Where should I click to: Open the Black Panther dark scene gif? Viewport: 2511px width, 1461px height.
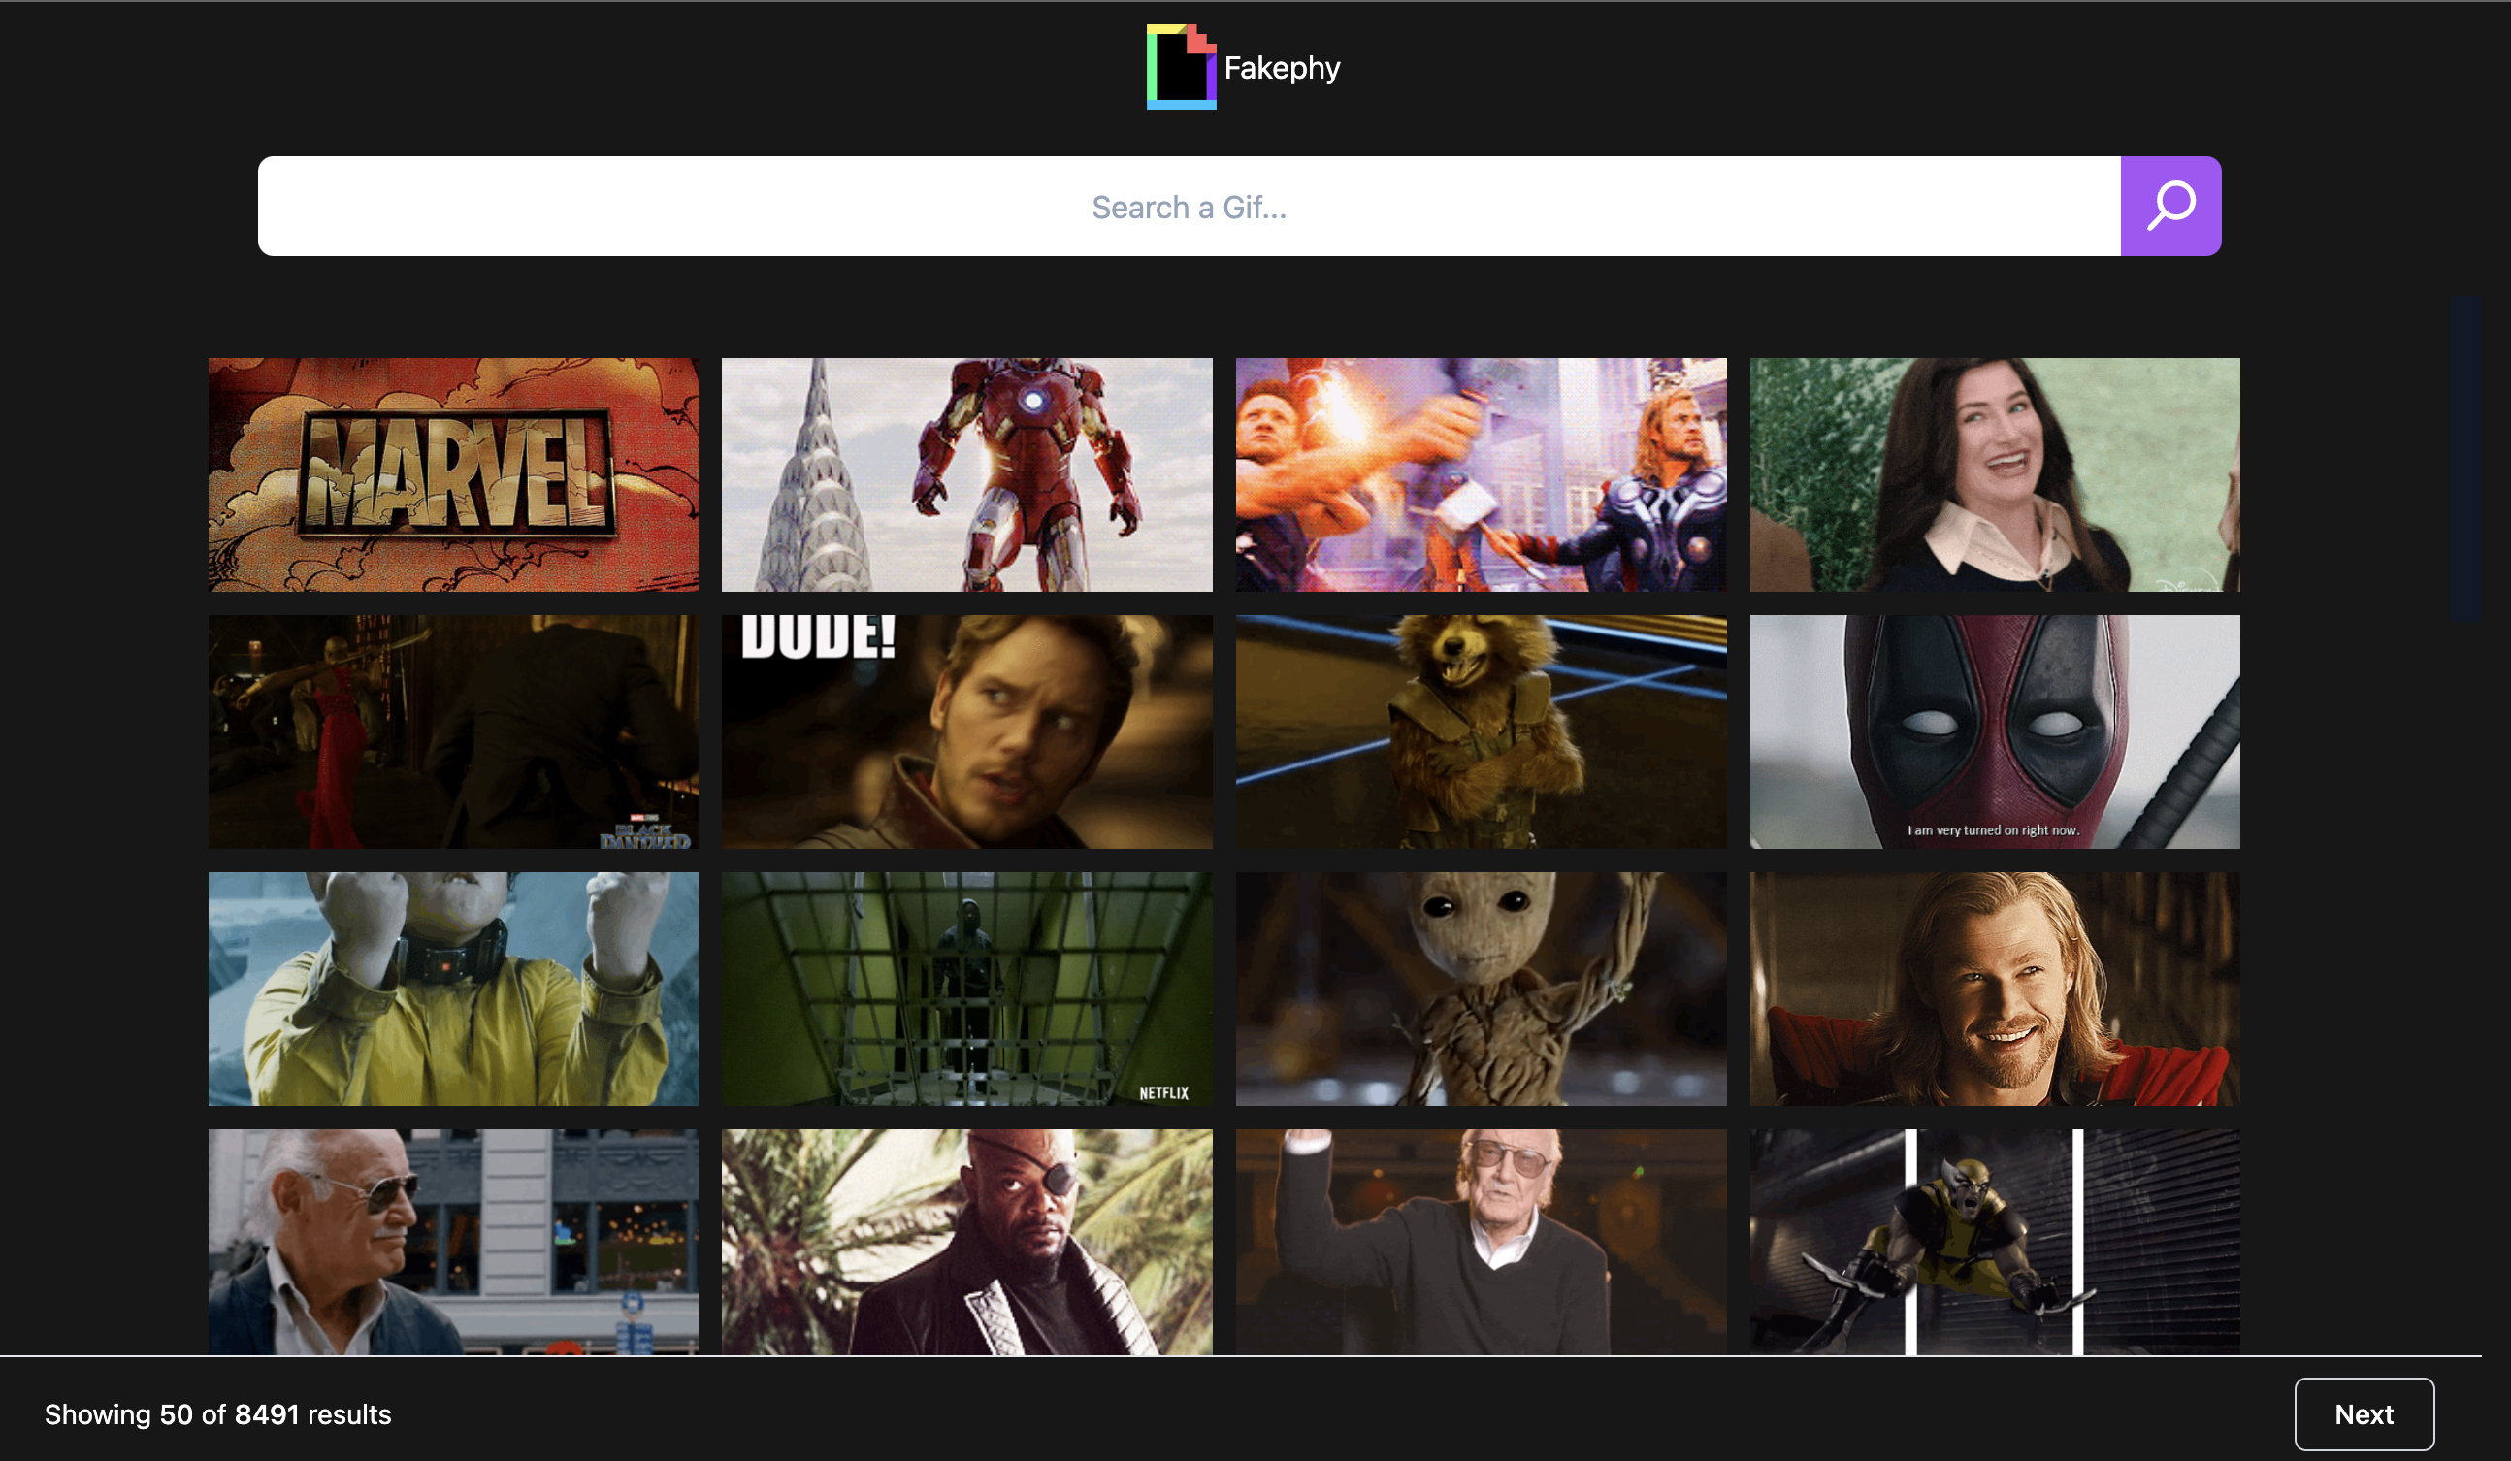tap(453, 731)
